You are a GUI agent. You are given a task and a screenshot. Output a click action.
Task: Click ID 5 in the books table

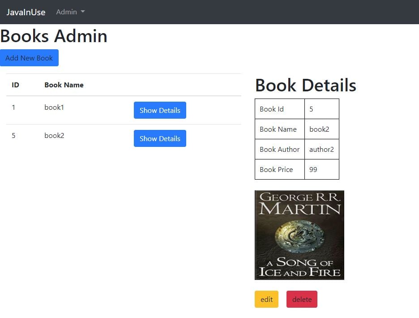(13, 136)
